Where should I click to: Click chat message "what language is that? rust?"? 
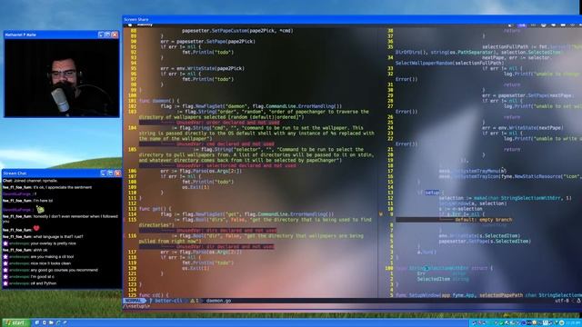pos(58,236)
